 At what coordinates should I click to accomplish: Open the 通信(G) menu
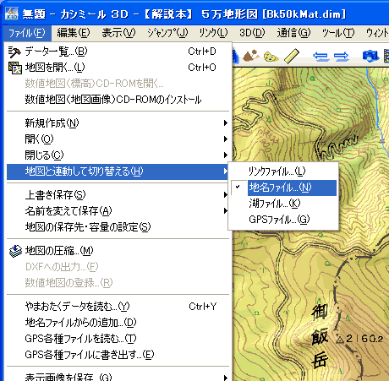293,33
